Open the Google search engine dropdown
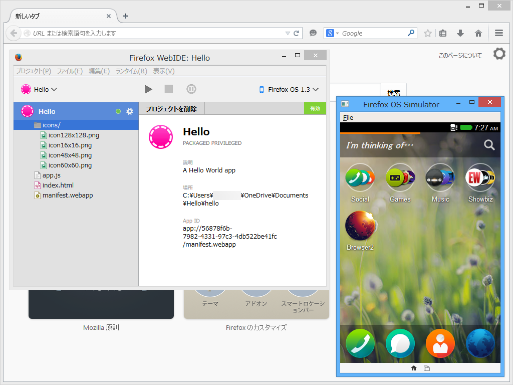 [332, 33]
